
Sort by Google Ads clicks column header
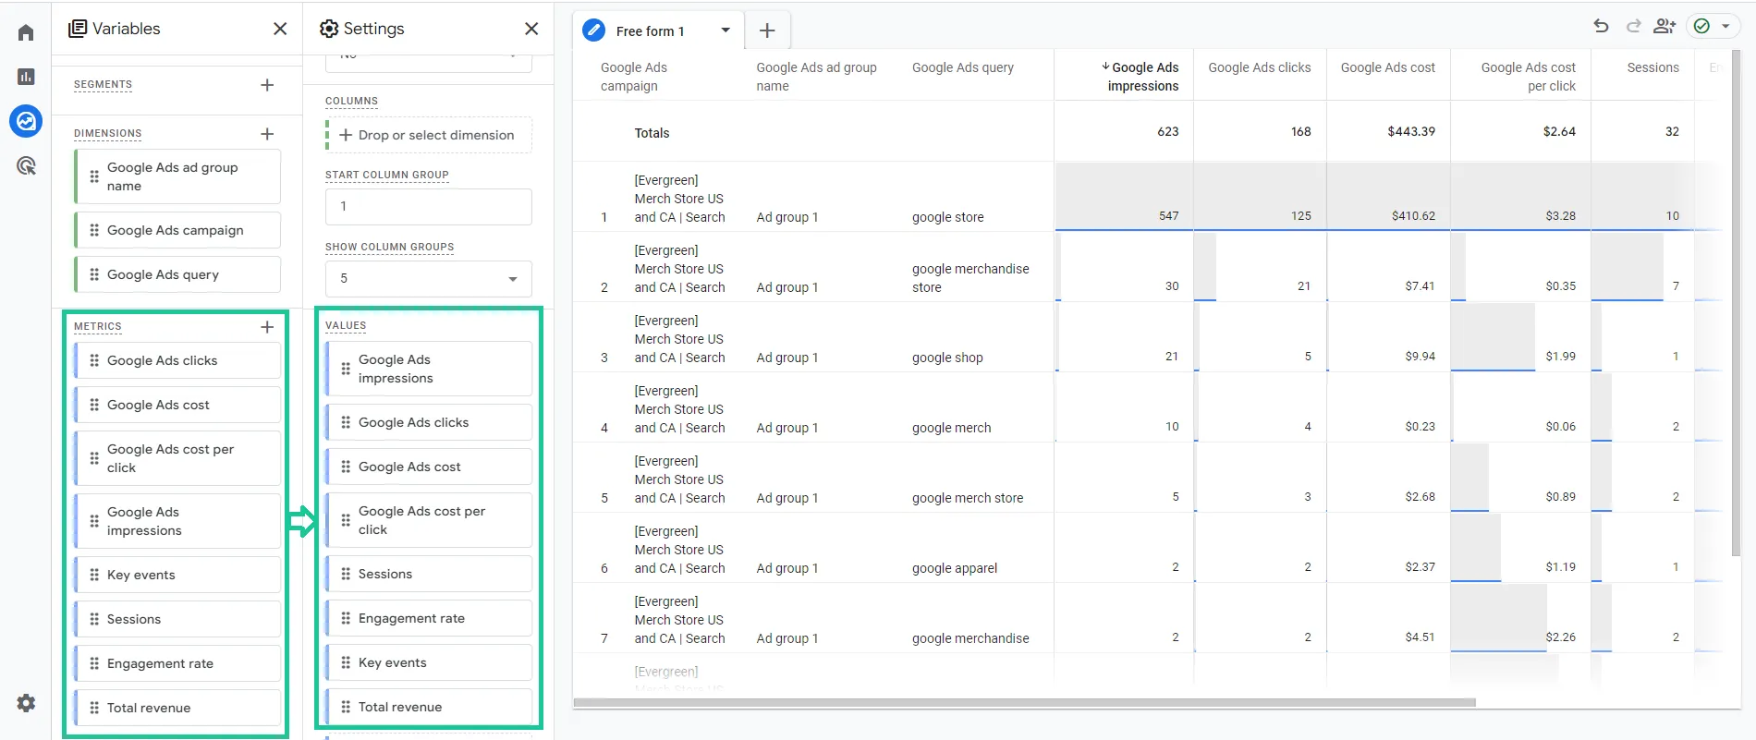(x=1259, y=67)
